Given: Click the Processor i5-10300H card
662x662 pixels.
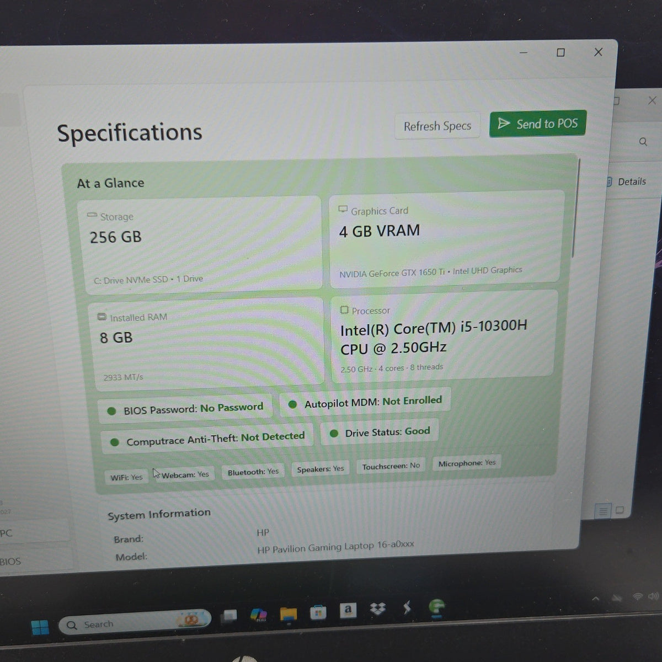Looking at the screenshot, I should click(x=443, y=337).
